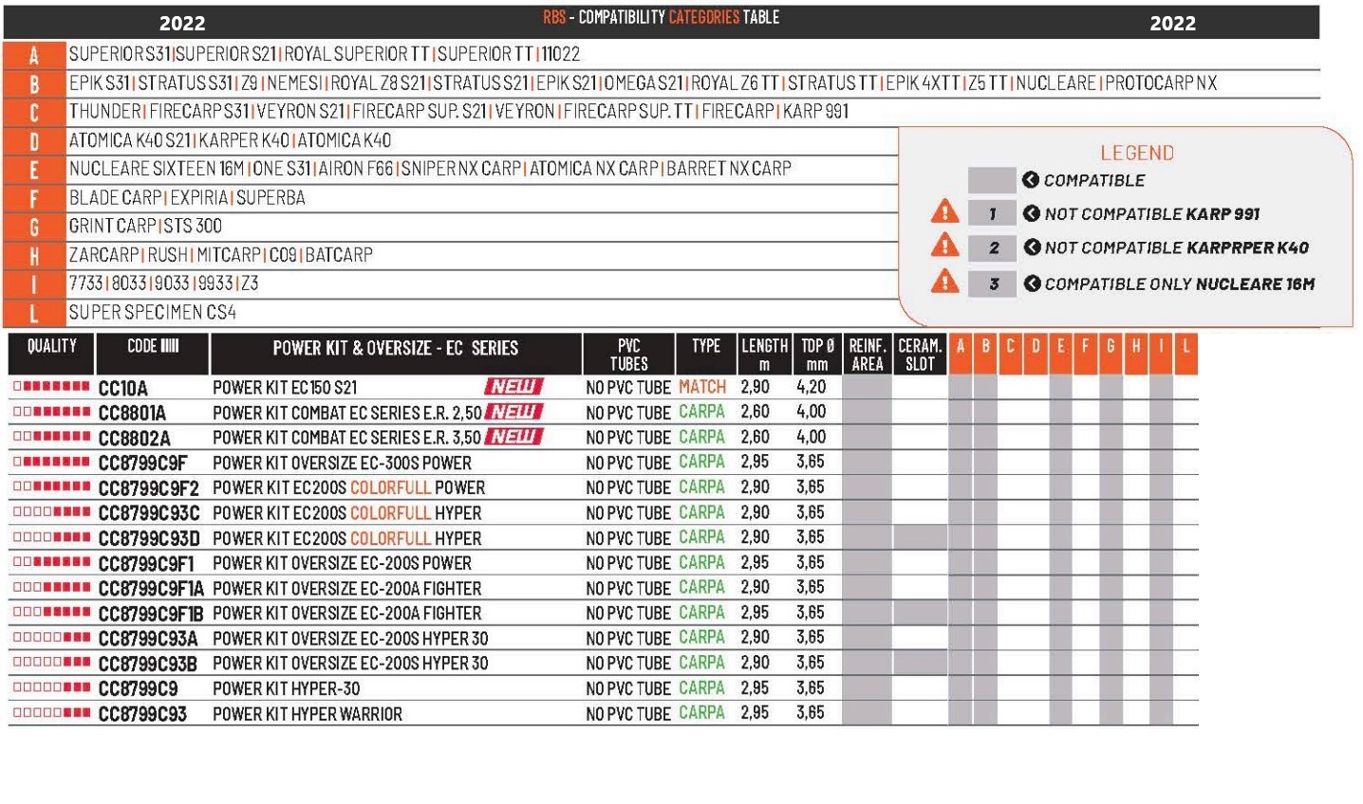Click the NEW badge on the CC8802A row
This screenshot has width=1363, height=804.
tap(513, 436)
